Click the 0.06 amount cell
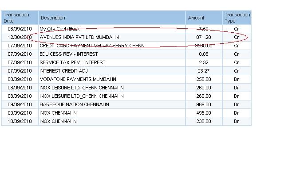Viewport: 284px width, 177px height. click(204, 54)
